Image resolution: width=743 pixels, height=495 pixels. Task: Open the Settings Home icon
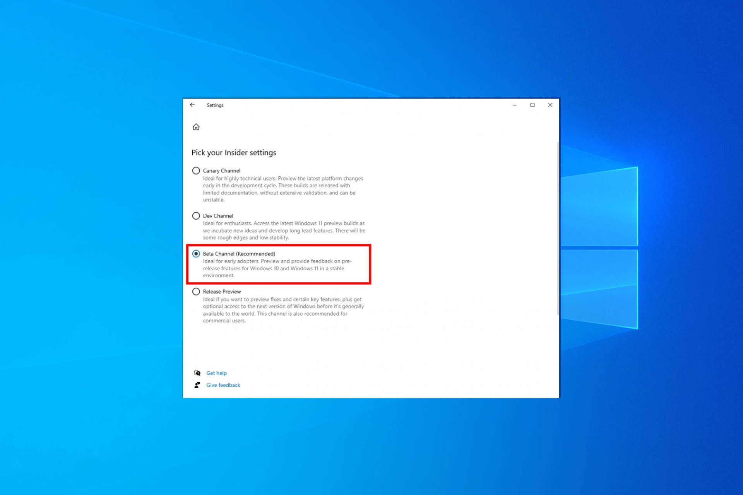[x=196, y=127]
